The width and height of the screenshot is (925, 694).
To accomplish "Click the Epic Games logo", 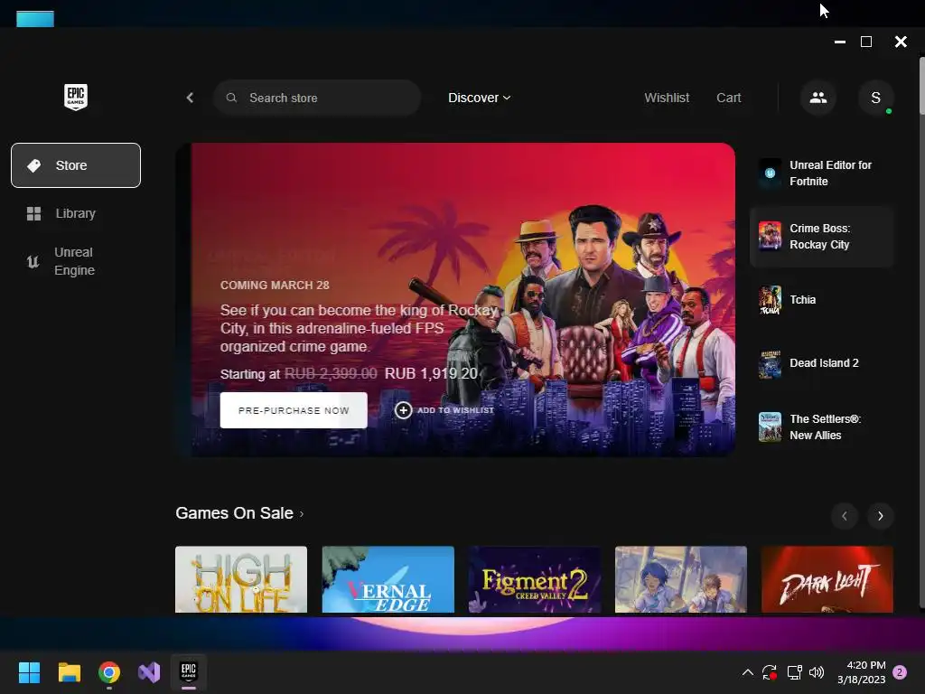I will click(x=76, y=97).
